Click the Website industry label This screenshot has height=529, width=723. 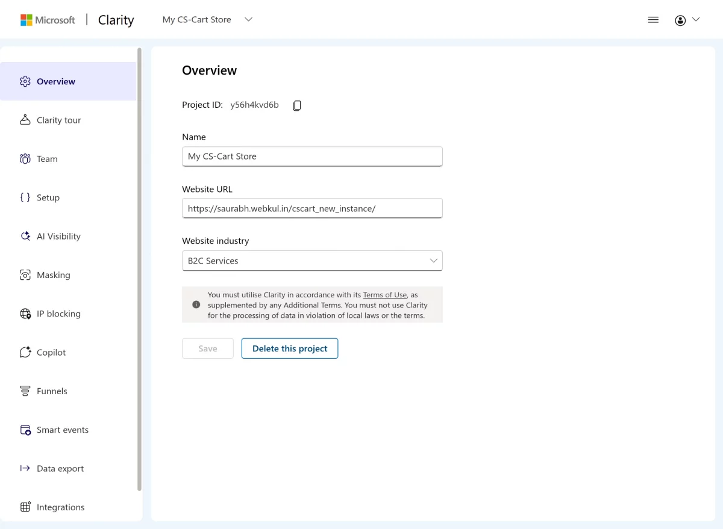pyautogui.click(x=215, y=241)
